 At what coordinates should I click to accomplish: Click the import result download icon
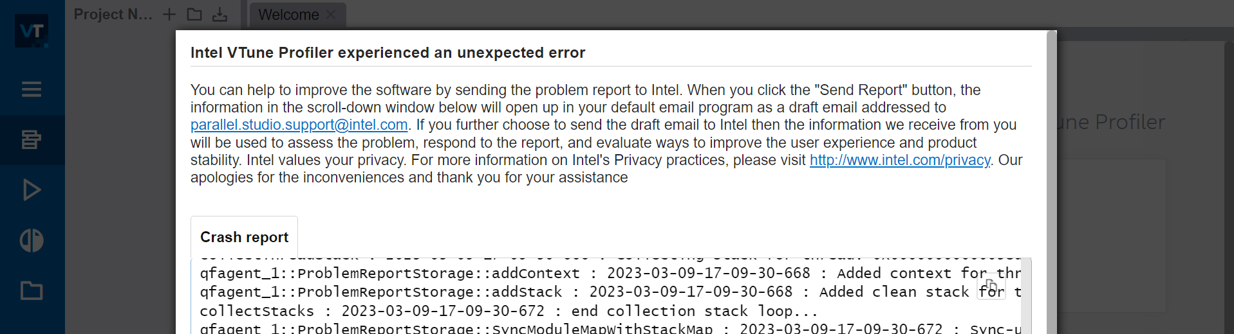220,14
